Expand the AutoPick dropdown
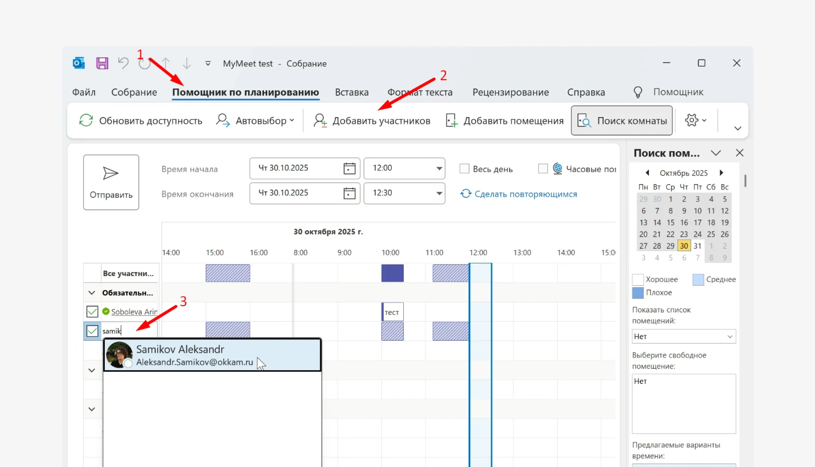The height and width of the screenshot is (467, 815). coord(292,120)
